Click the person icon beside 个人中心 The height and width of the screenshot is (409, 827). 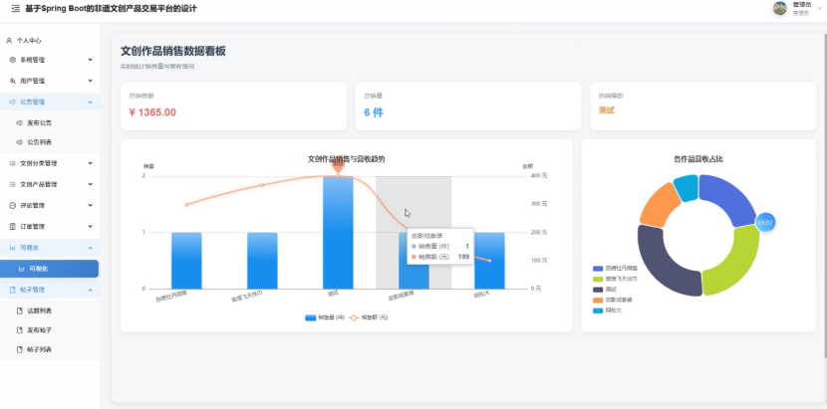coord(9,41)
